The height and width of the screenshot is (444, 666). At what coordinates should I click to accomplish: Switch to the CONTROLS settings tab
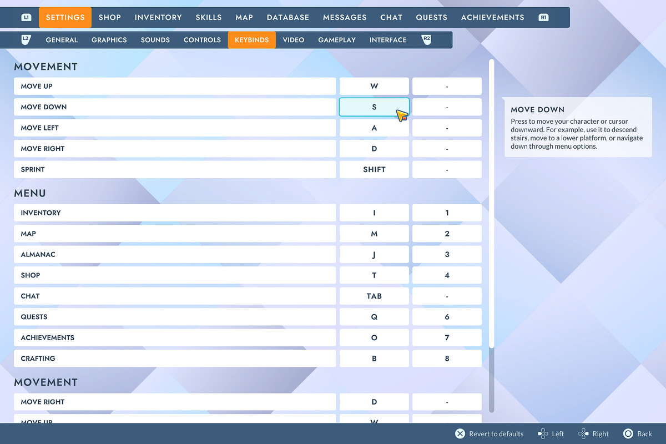202,39
